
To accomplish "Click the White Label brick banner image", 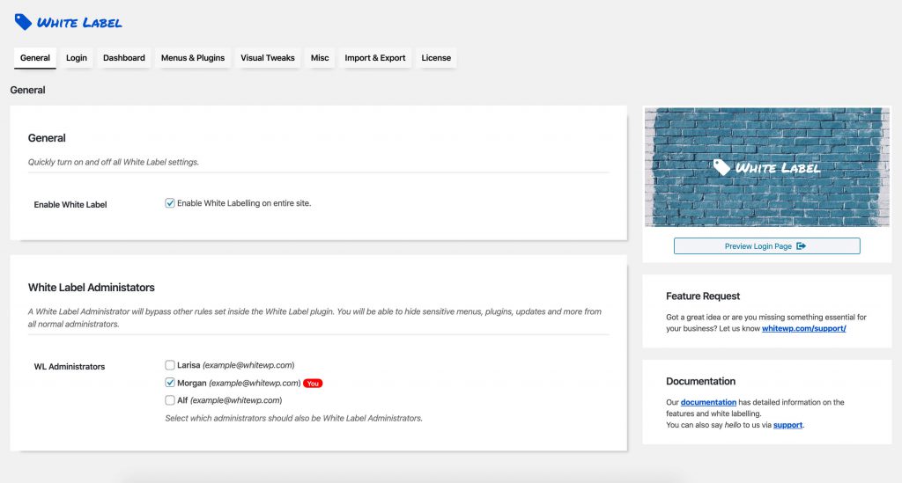I will (x=767, y=167).
